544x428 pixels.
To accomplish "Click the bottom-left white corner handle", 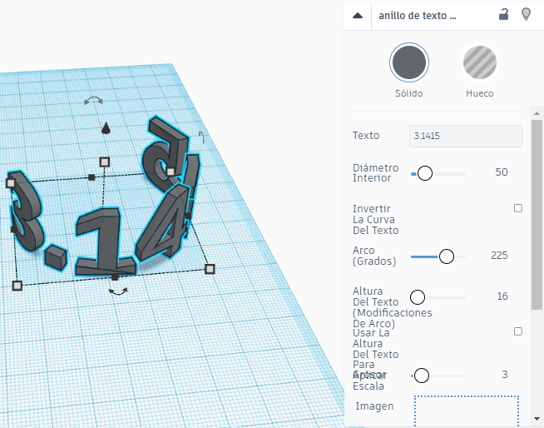I will click(x=17, y=286).
